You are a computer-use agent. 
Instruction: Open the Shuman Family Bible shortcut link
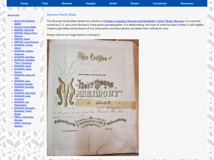pos(25,27)
